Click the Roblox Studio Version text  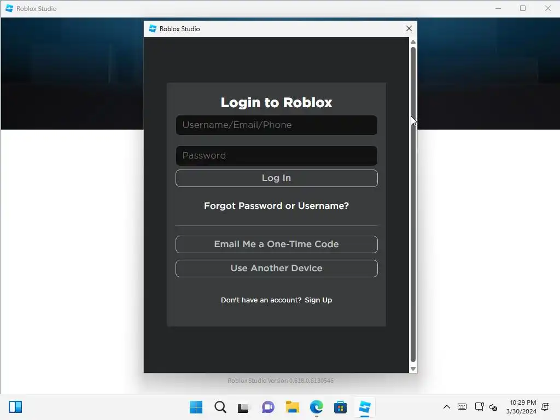tap(281, 381)
